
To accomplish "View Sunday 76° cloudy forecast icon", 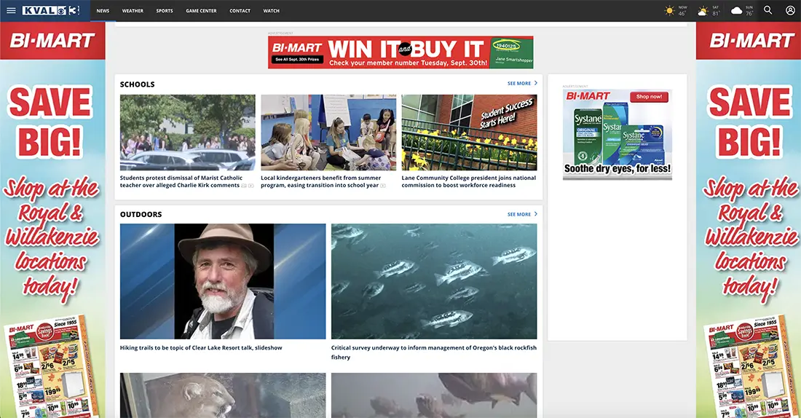I will (737, 11).
